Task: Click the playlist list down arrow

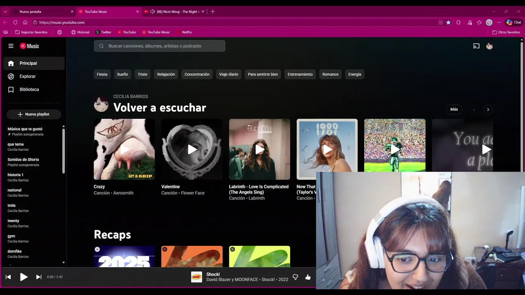Action: (x=64, y=262)
